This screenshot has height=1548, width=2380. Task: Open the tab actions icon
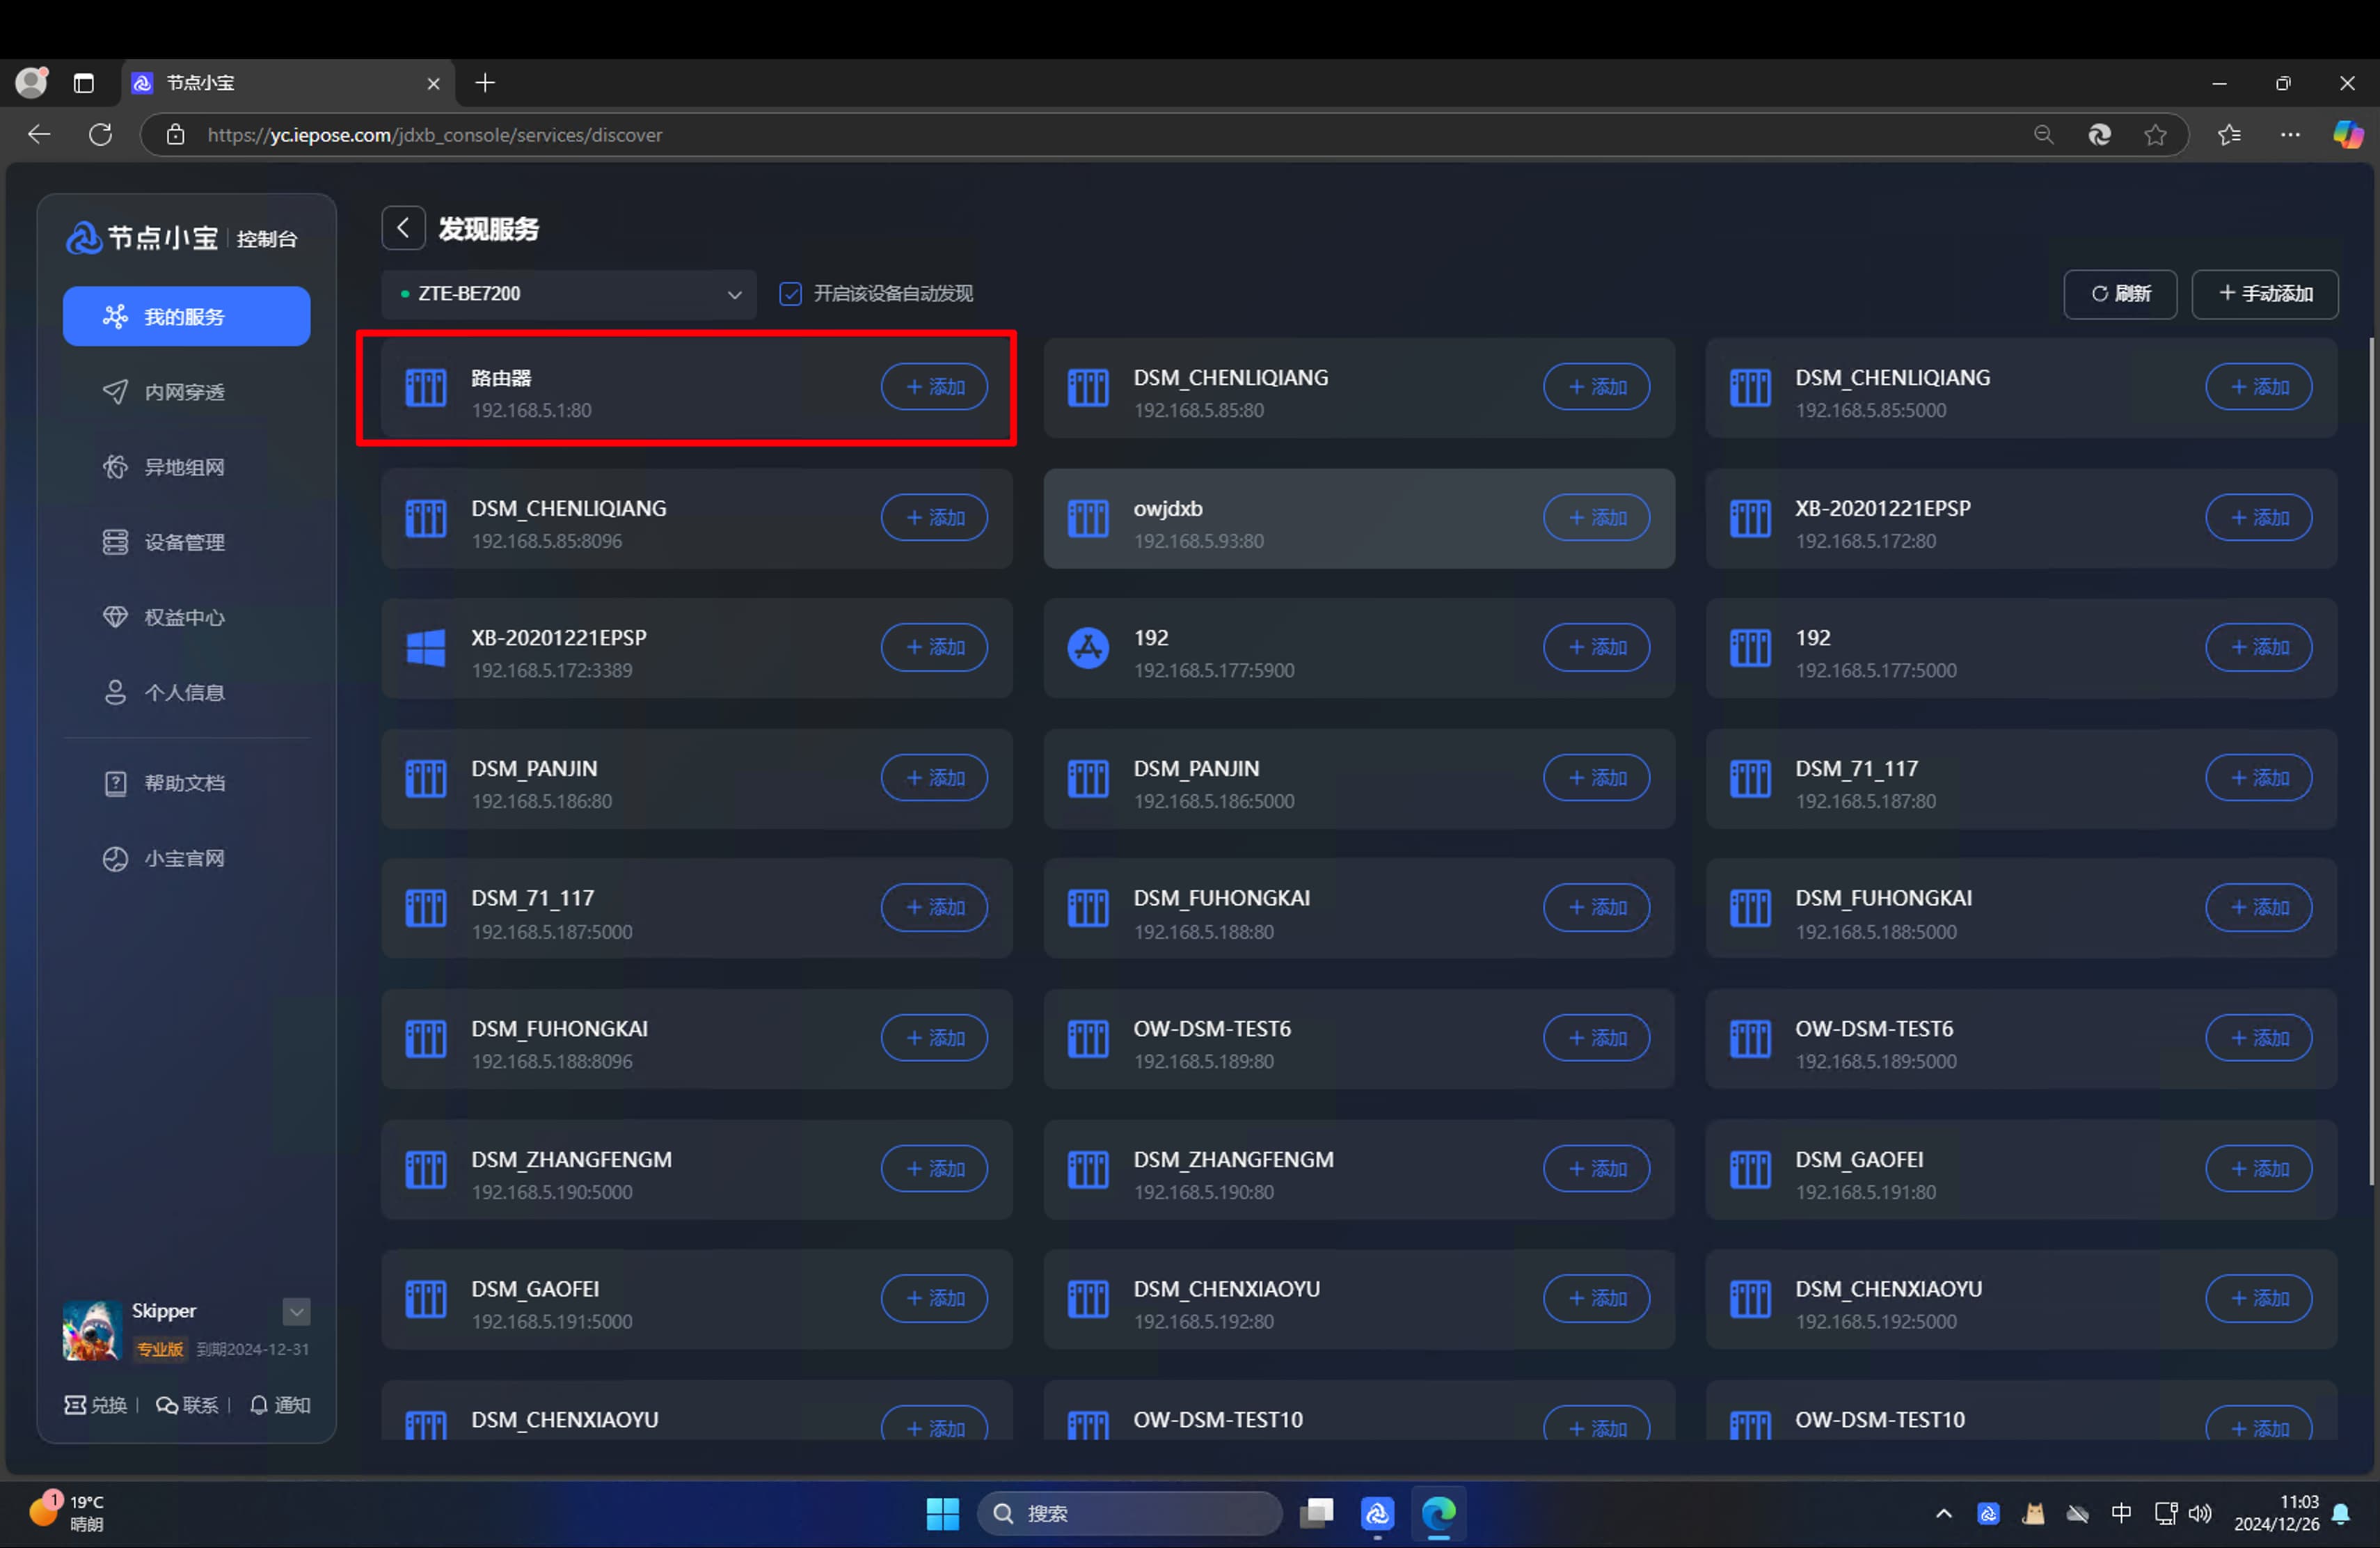(84, 83)
